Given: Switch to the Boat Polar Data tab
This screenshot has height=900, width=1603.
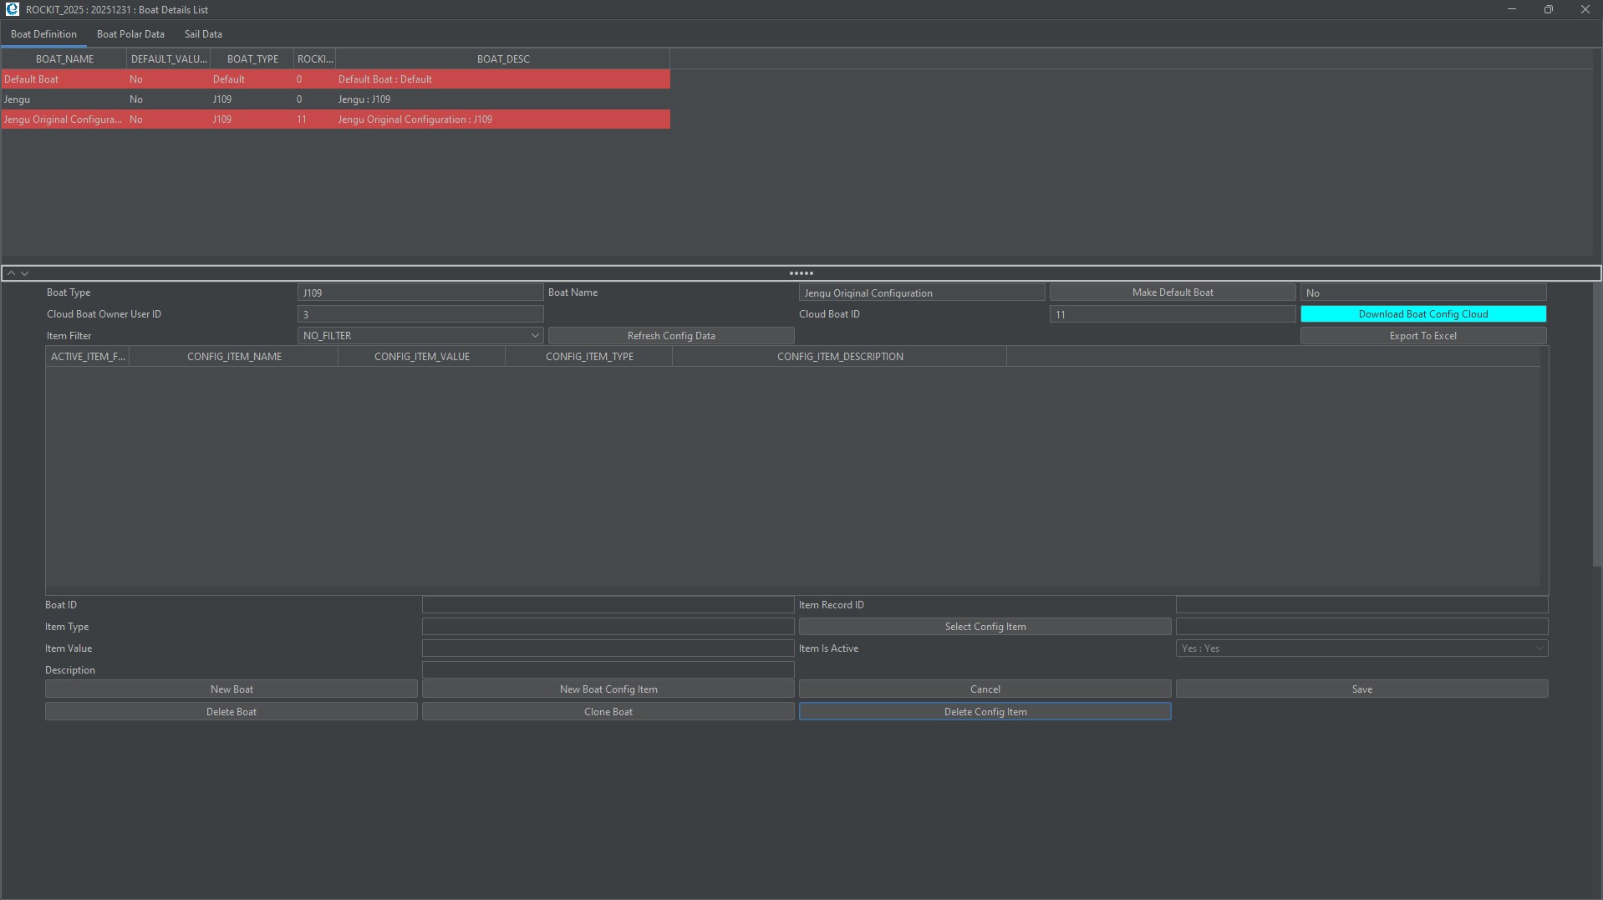Looking at the screenshot, I should [x=130, y=34].
